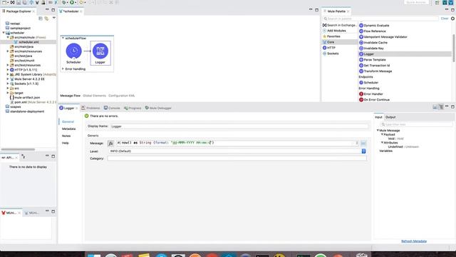
Task: Click Collapse All in Package Explorer
Action: point(41,19)
